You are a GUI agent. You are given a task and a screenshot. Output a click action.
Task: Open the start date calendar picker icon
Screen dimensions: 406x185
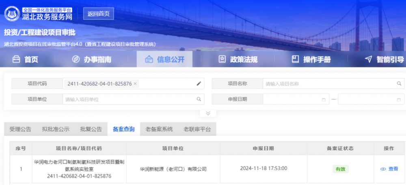point(324,99)
